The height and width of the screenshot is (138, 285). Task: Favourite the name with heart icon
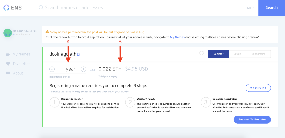click(x=202, y=53)
